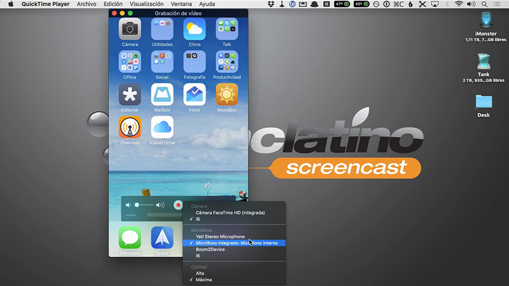Open the Wi-Fi status menu
Viewport: 509px width, 286px height.
click(459, 4)
